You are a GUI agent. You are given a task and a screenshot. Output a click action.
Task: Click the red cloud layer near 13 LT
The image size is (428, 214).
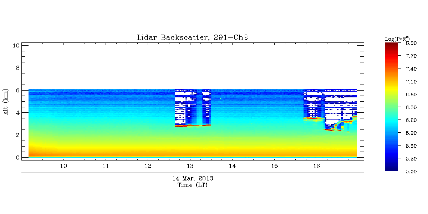pos(193,126)
